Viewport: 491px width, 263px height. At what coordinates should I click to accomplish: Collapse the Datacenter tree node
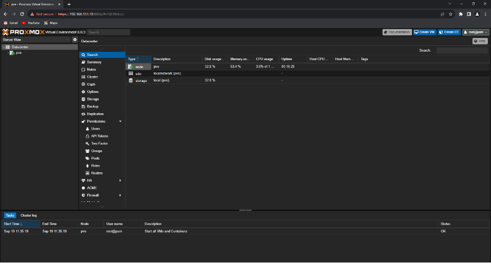(4, 47)
